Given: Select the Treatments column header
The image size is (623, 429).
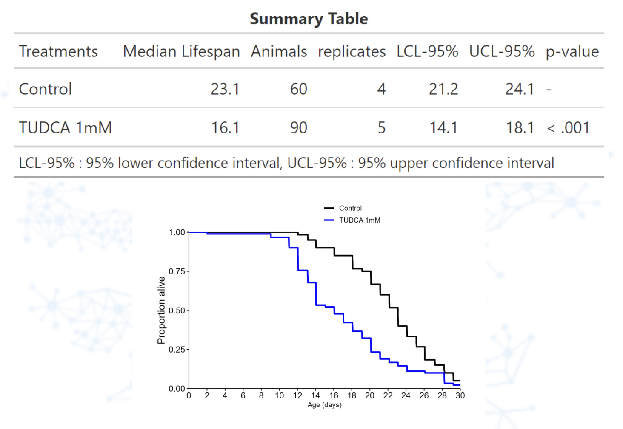Looking at the screenshot, I should (58, 51).
